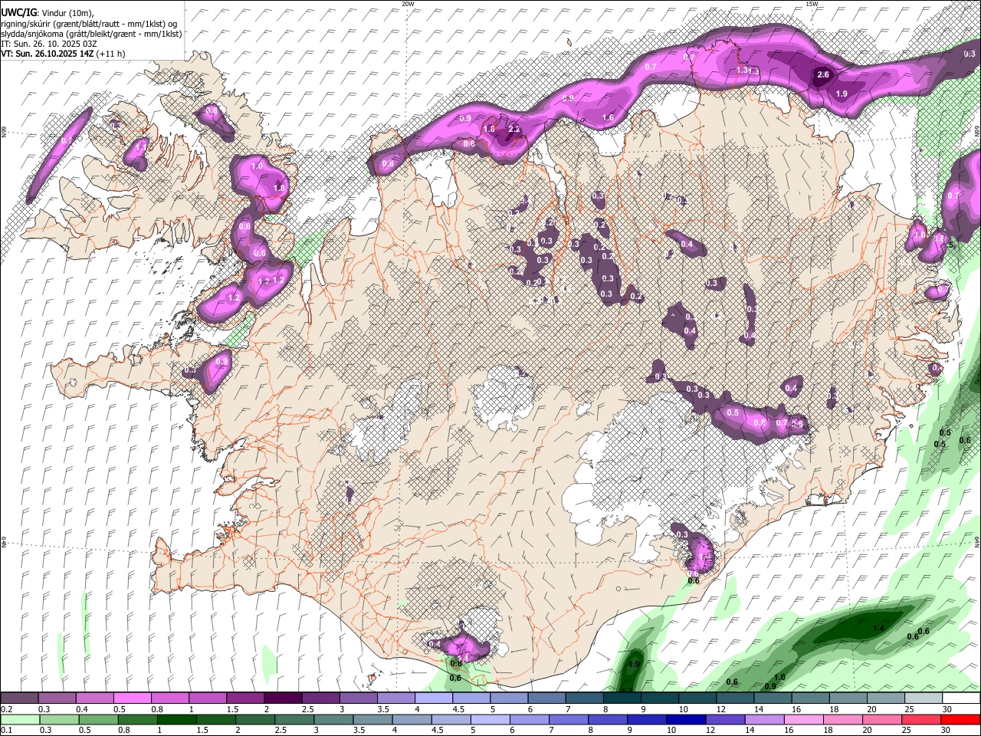Choose the rain scale swatch starting at 0.5
Screen dimensions: 981x736
(x=98, y=720)
